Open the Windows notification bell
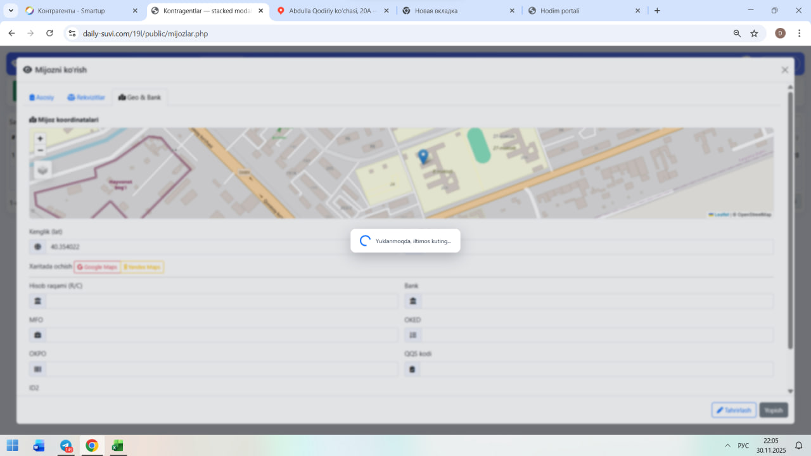 [x=799, y=445]
